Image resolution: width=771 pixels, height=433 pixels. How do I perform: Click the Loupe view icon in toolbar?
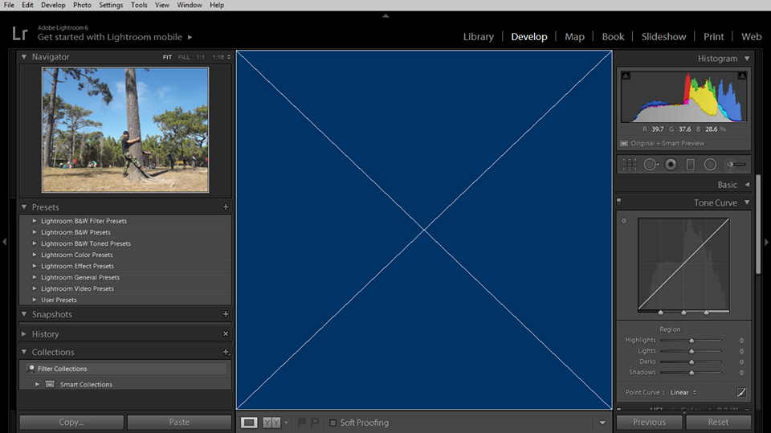point(249,423)
